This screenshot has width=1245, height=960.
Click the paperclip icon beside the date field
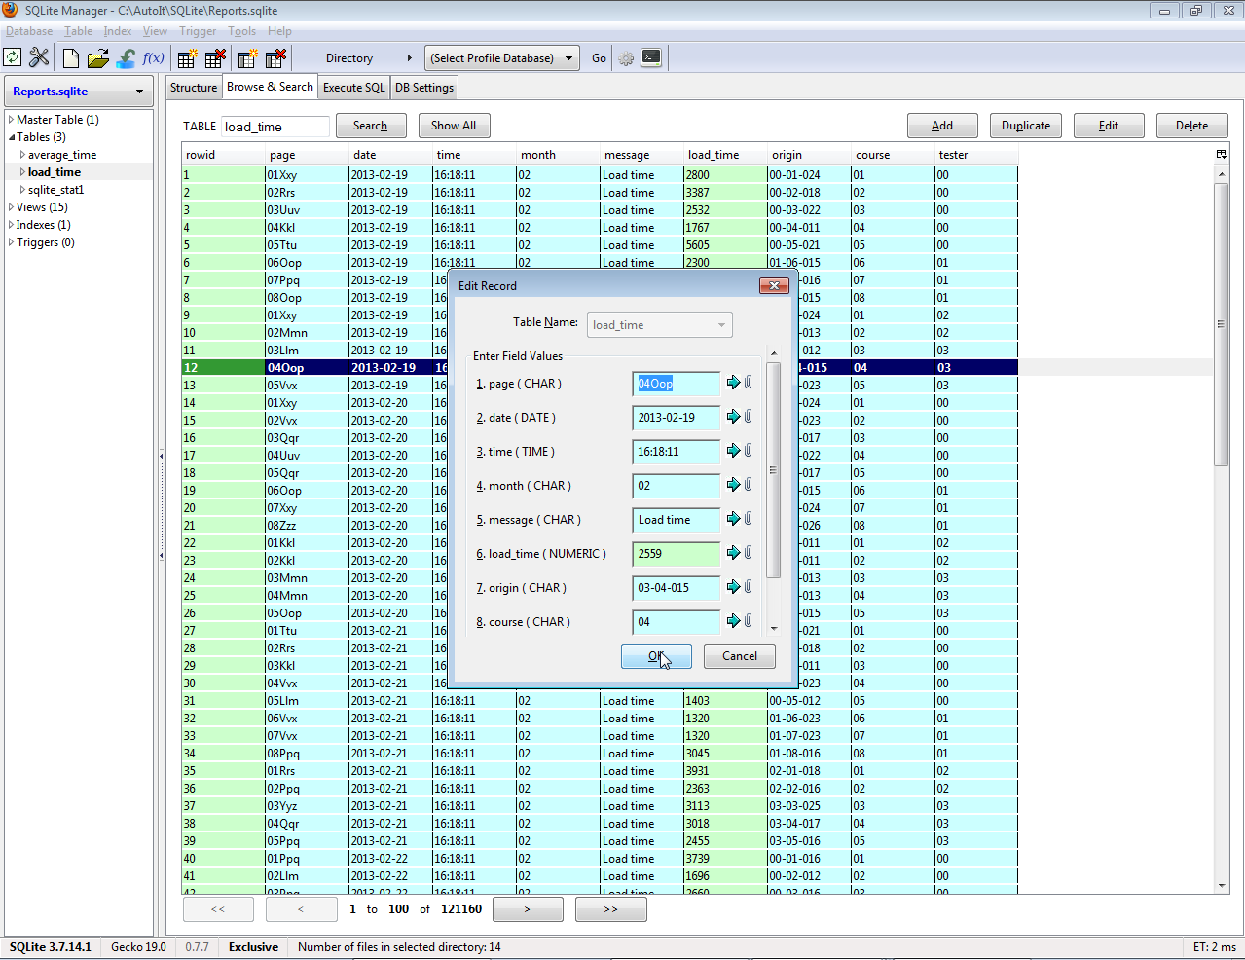pyautogui.click(x=749, y=417)
